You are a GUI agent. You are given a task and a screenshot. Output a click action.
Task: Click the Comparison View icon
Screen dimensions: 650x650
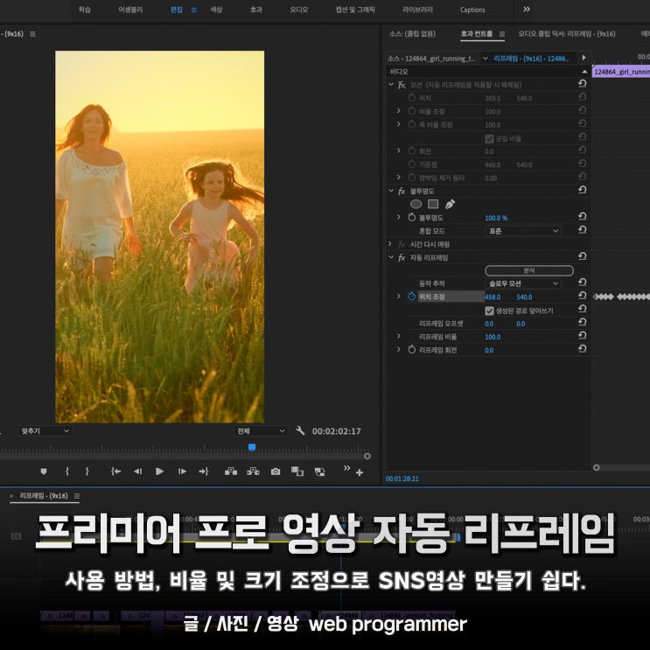pos(297,472)
